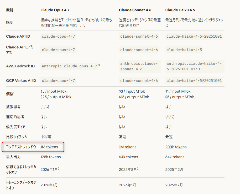Open the 拡張思考 link
Screen dimensions: 240x194
13,107
